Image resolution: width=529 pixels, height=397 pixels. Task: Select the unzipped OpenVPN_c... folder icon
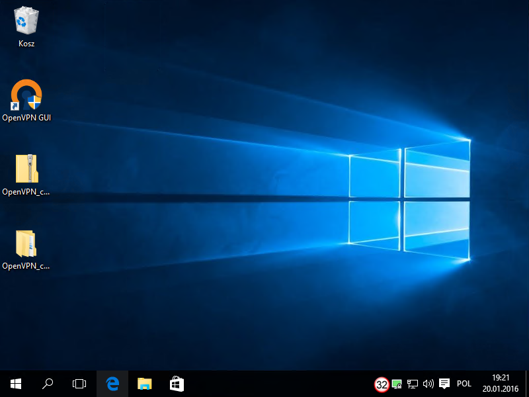[x=26, y=243]
